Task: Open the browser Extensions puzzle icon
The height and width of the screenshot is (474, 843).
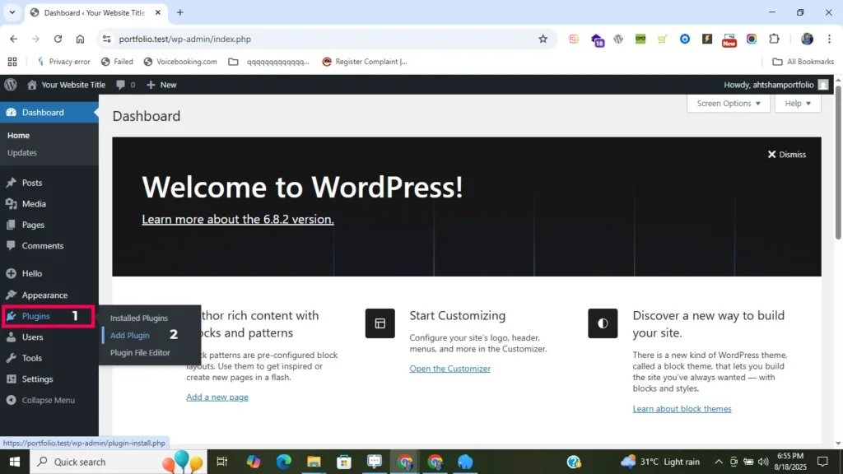Action: click(x=774, y=39)
